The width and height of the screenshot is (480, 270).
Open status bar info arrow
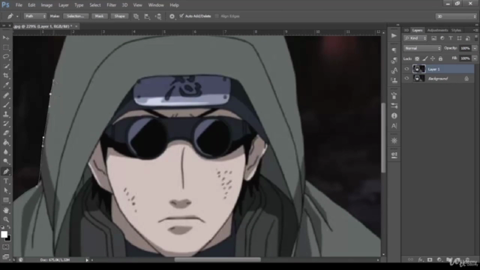(x=87, y=260)
